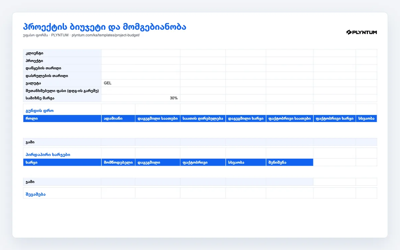The width and height of the screenshot is (400, 250).
Task: Click the empty value cell beside "დასრულების თარიღი"
Action: [141, 76]
